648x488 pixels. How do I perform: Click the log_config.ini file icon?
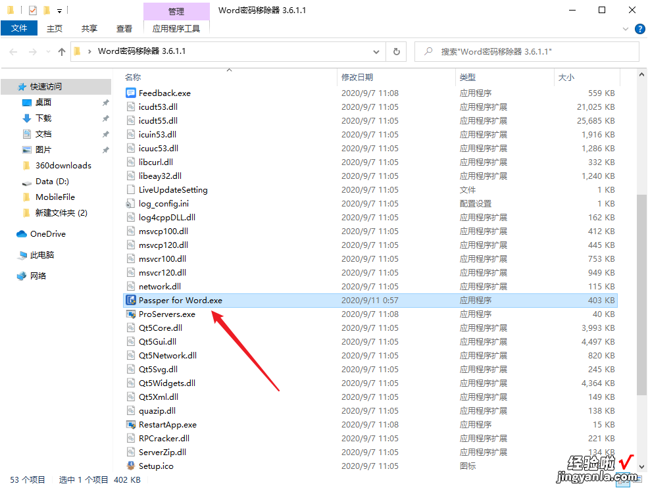click(131, 204)
